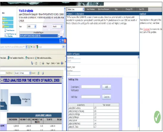Click Yield Analysis by Planting document icon
This screenshot has height=132, width=163.
tap(5, 35)
